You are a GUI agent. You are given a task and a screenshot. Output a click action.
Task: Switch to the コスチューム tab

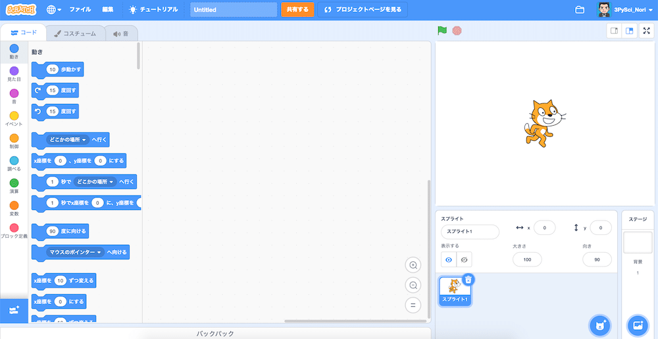75,34
